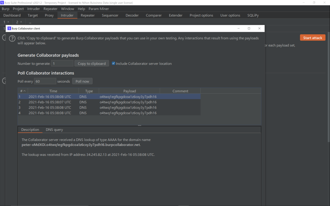
Task: Open new Intruder tab with the ellipsis
Action: click(30, 22)
